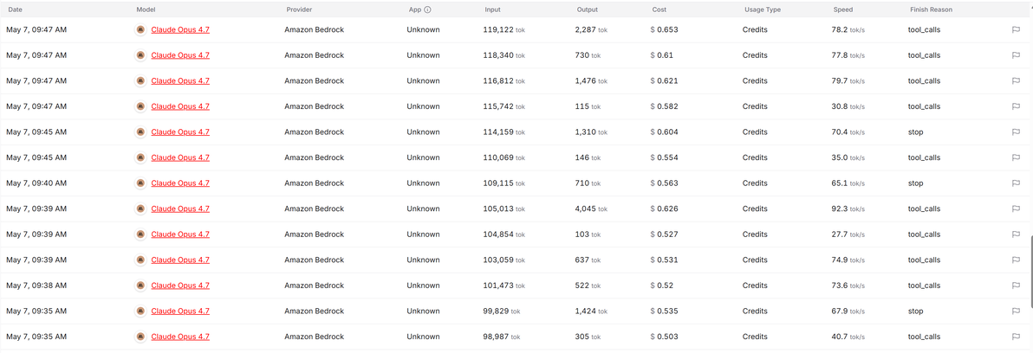Flag the row costing $0.61
The image size is (1033, 353).
(x=1015, y=55)
